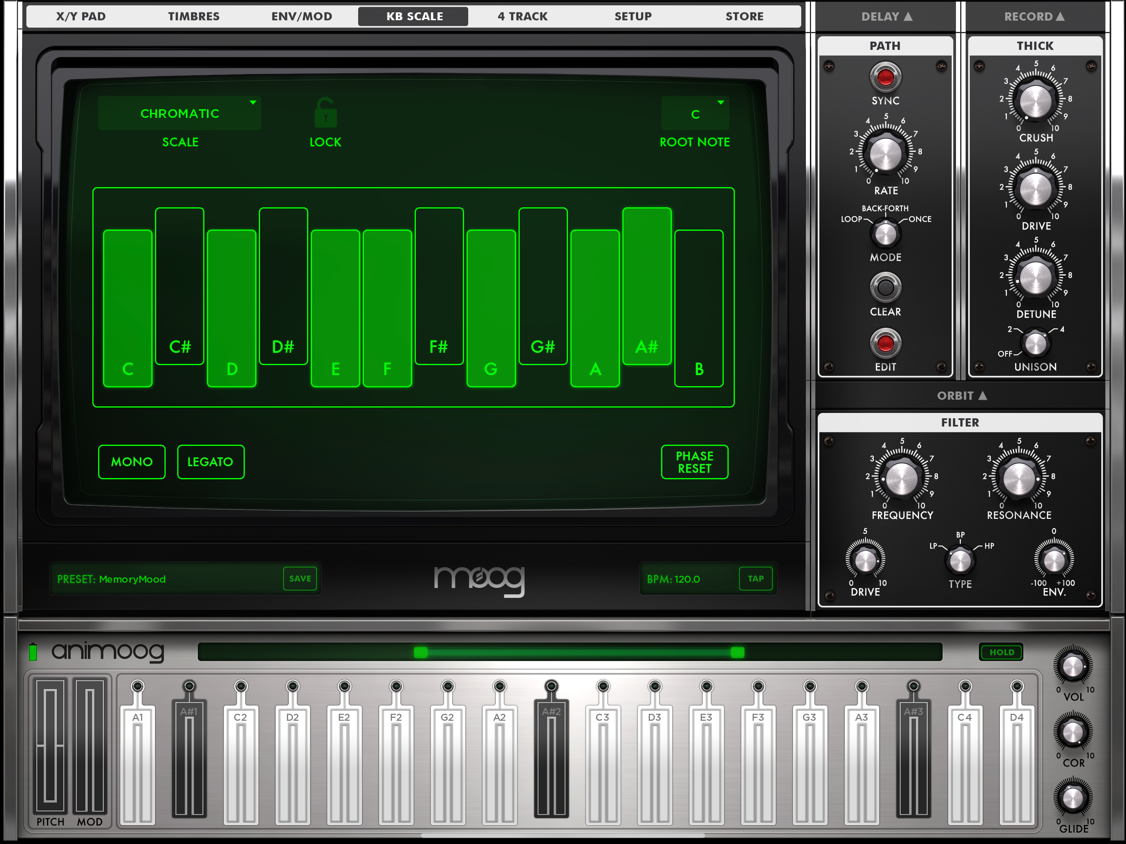Open the root note C dropdown
1126x844 pixels.
(x=695, y=113)
